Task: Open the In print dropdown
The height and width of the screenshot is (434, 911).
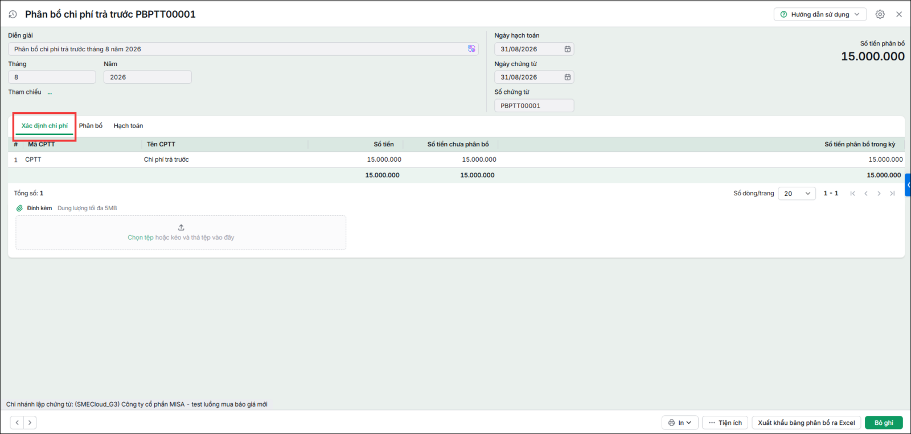Action: [x=680, y=423]
